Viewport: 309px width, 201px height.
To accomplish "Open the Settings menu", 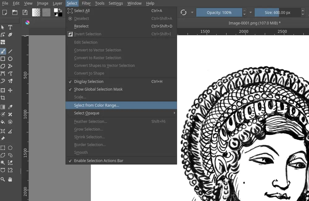I will (x=116, y=3).
